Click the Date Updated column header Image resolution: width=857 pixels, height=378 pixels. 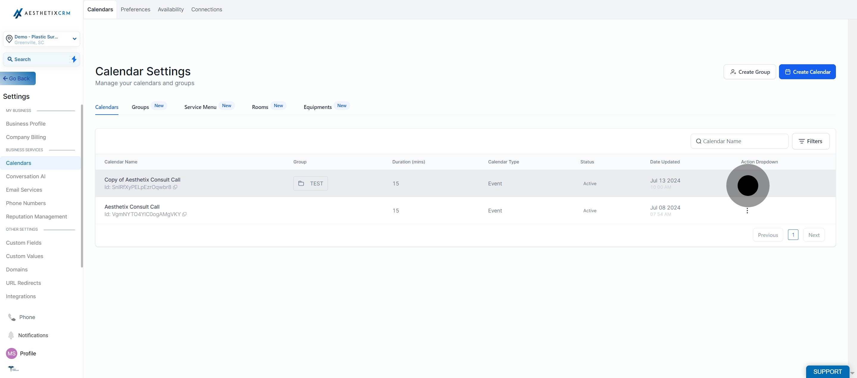tap(665, 162)
